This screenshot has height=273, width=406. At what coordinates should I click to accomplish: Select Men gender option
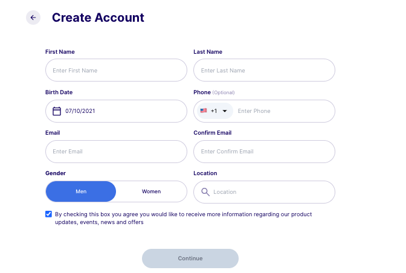coord(81,191)
